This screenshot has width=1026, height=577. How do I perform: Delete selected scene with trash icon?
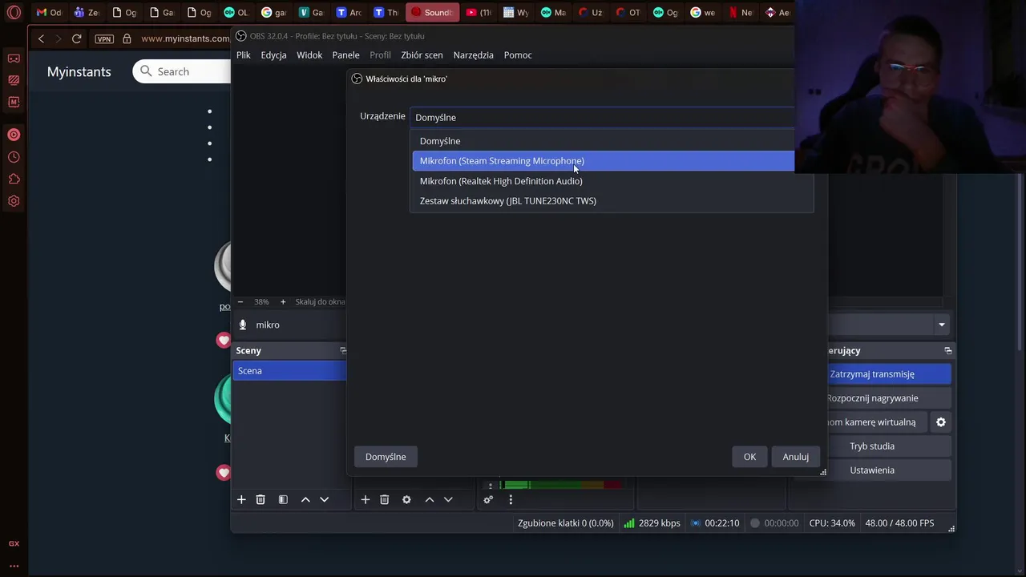[x=261, y=499]
